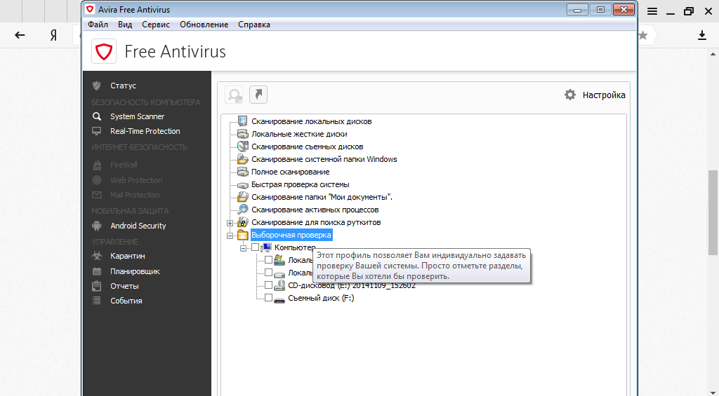Check the CD-дисковод (E:) checkbox
The height and width of the screenshot is (396, 719).
268,285
